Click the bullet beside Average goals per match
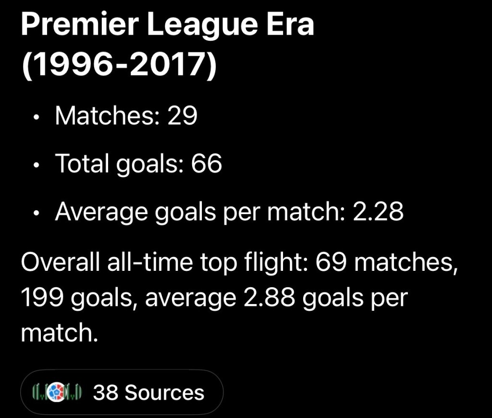Screen dimensions: 492x418 37,213
